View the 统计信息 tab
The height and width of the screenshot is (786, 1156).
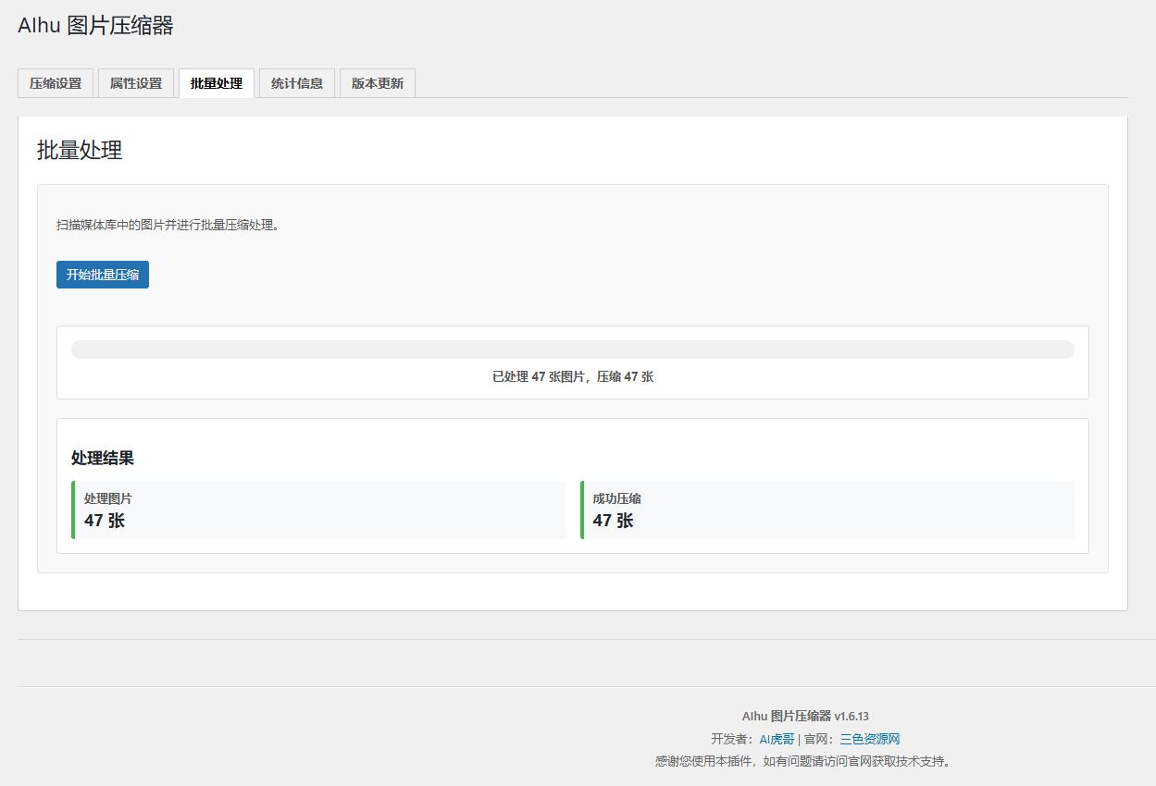[x=296, y=82]
